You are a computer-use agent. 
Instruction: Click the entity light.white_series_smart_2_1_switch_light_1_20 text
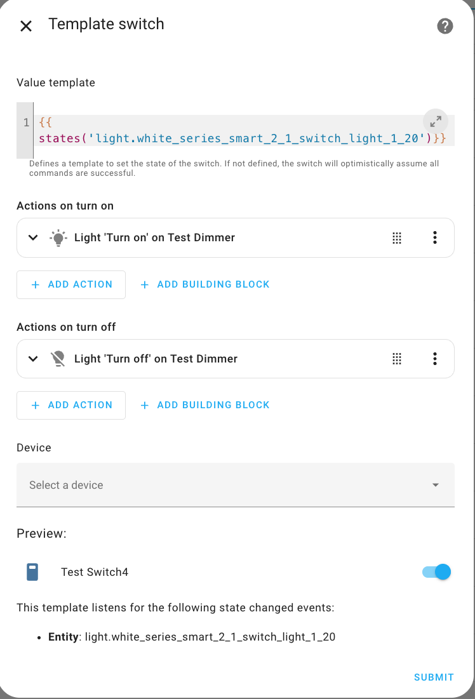coord(210,637)
